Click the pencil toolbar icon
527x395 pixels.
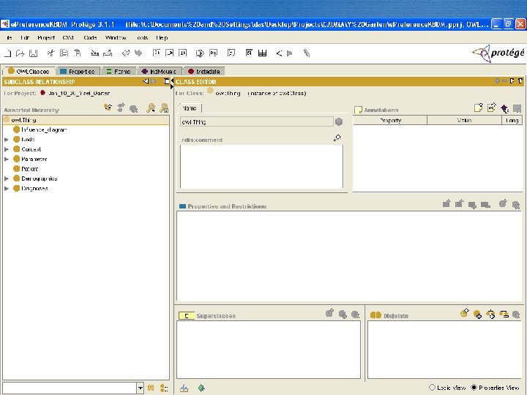coord(306,53)
